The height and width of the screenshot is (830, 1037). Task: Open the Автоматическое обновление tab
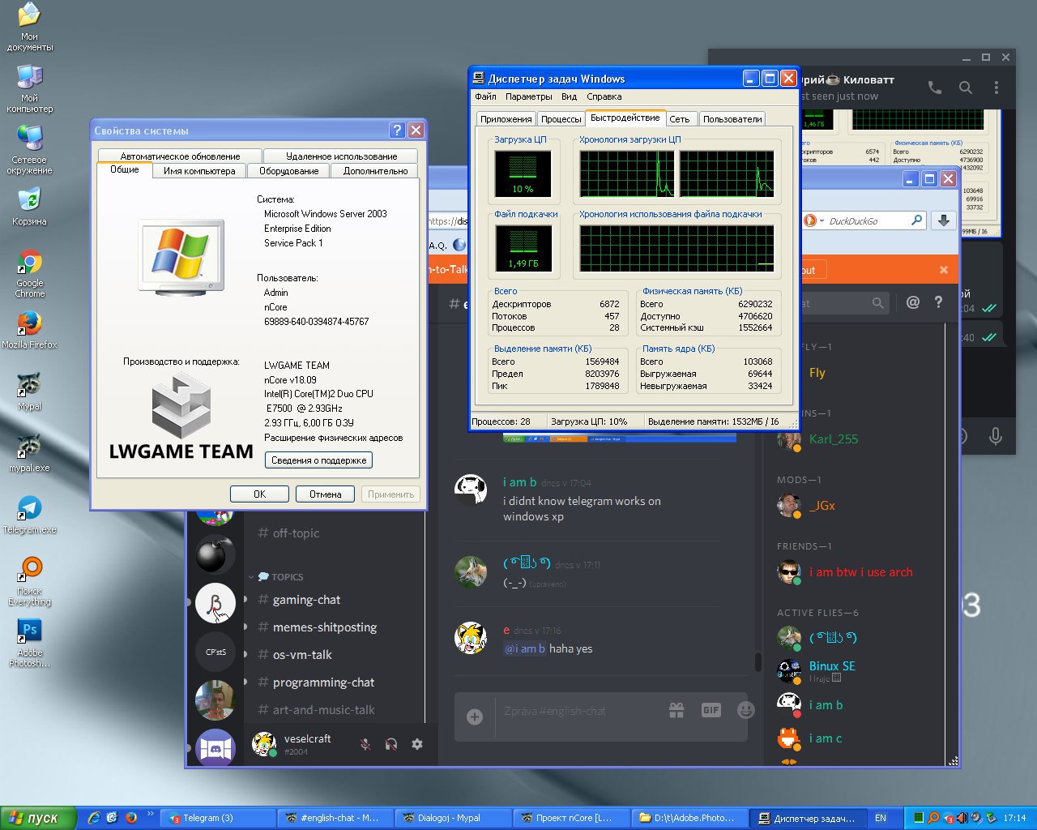click(x=180, y=156)
